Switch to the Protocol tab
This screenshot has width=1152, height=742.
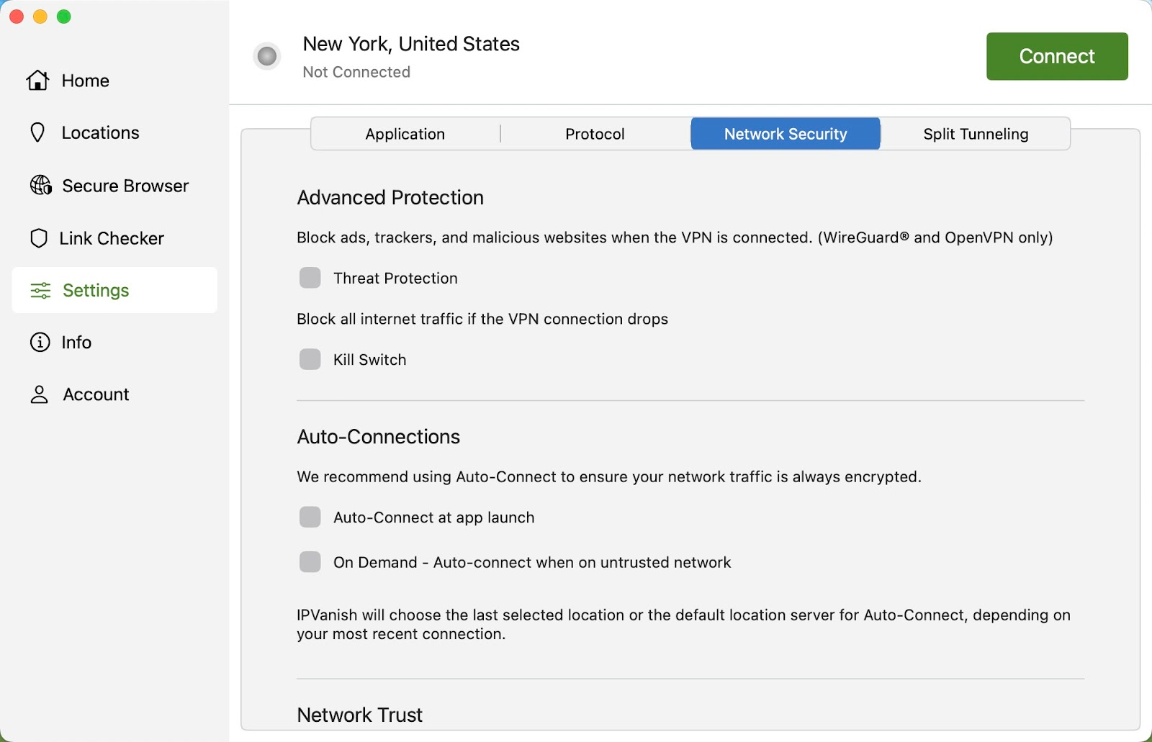(595, 134)
